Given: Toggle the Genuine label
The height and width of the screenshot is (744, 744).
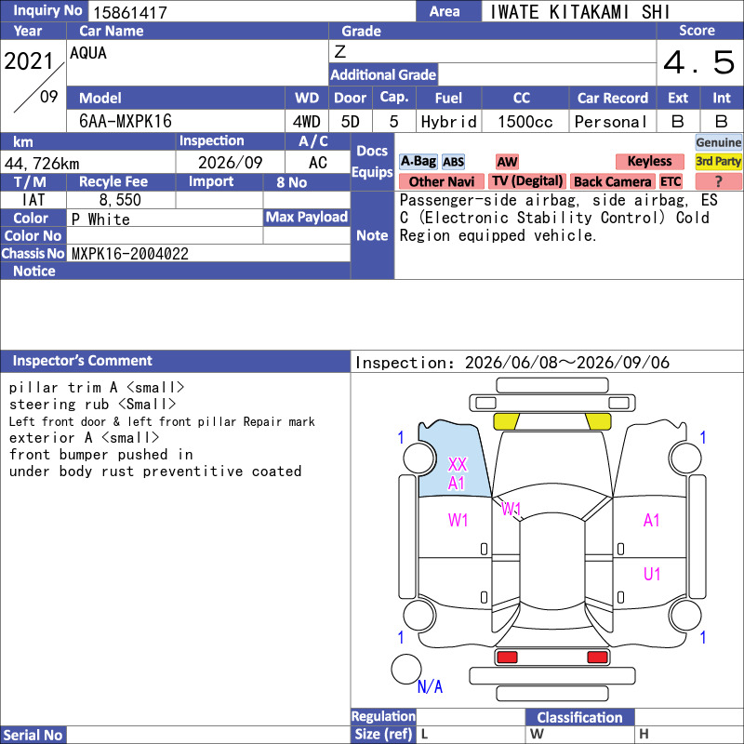Looking at the screenshot, I should pyautogui.click(x=718, y=142).
